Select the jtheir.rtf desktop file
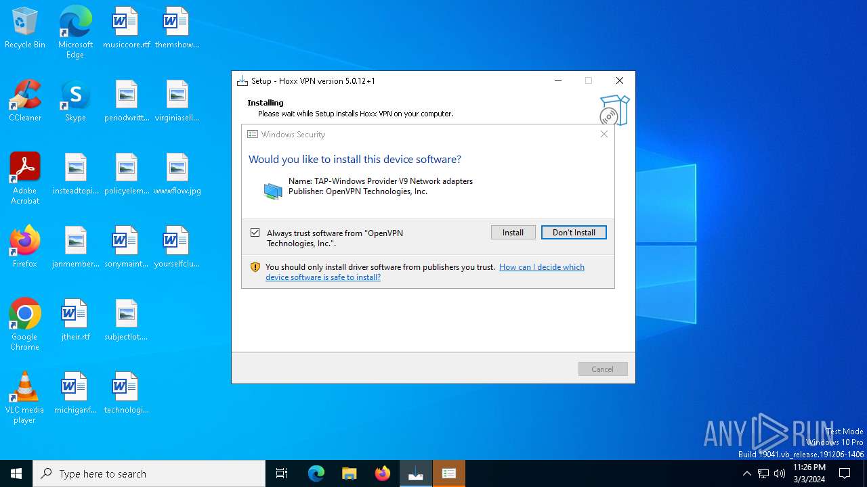The image size is (867, 487). pyautogui.click(x=75, y=321)
